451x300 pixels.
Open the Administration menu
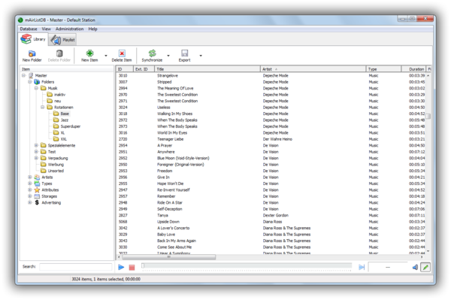(70, 29)
